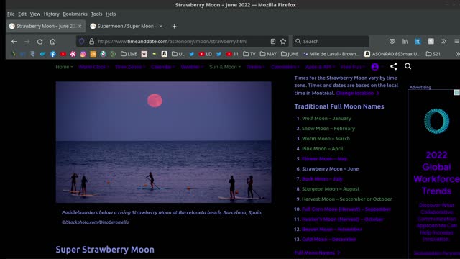Toggle Reader View icon in address bar
The image size is (460, 259).
tap(273, 42)
